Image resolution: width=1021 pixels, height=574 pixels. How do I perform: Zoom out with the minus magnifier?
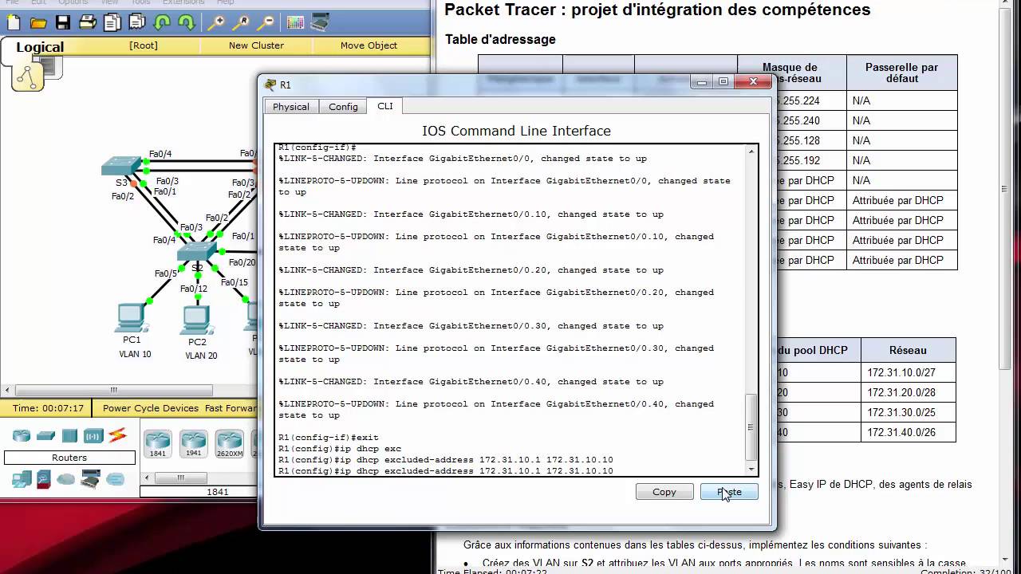tap(266, 22)
